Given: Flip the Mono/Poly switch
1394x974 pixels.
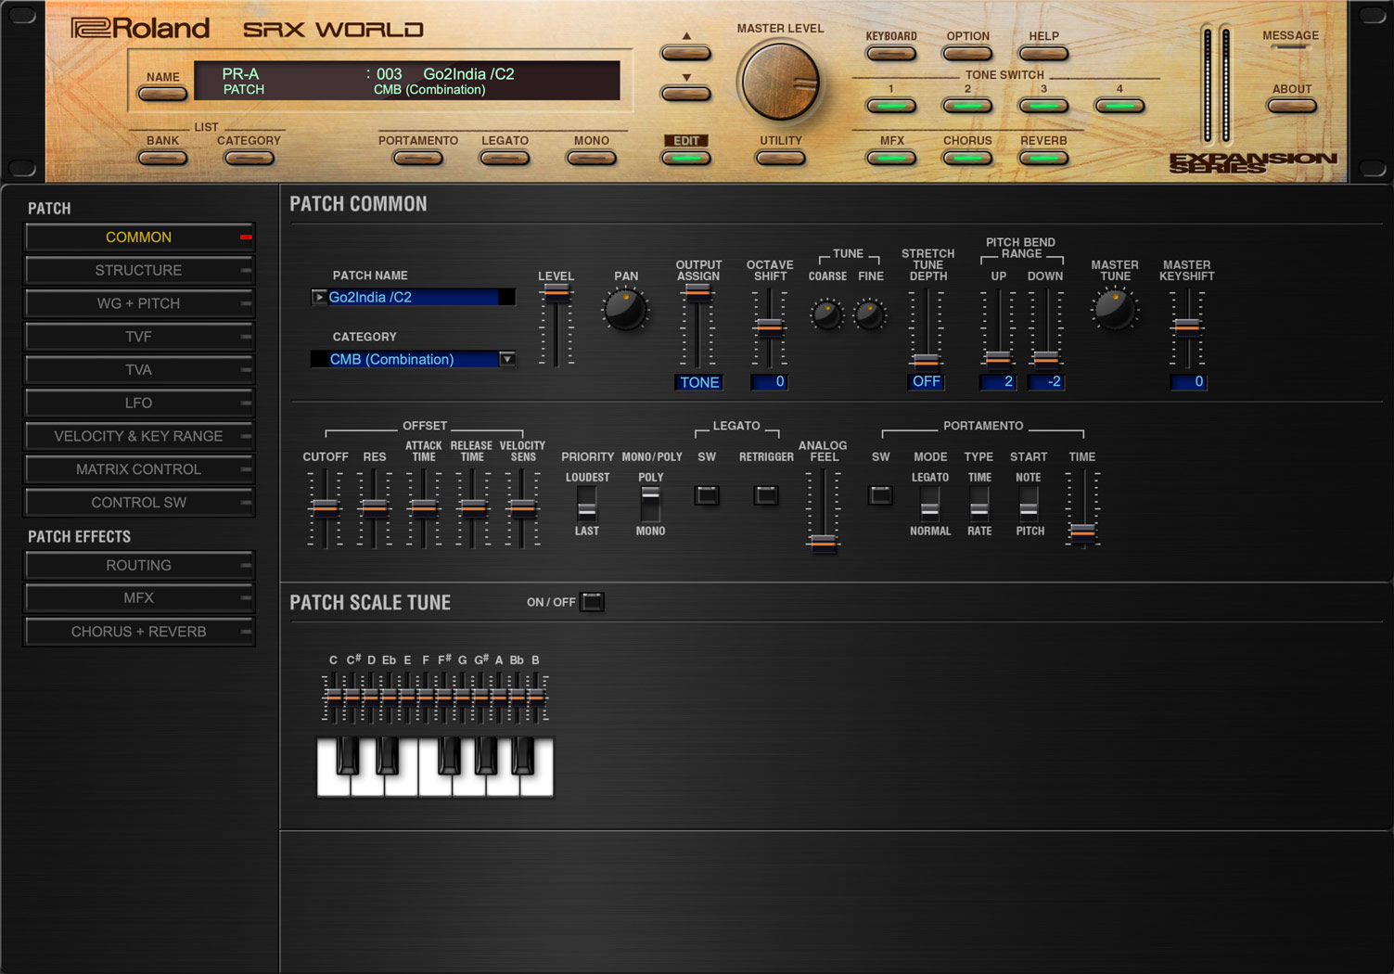Looking at the screenshot, I should pyautogui.click(x=650, y=504).
